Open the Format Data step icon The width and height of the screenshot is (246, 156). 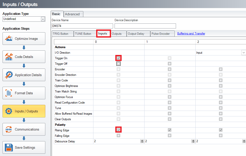tap(9, 93)
